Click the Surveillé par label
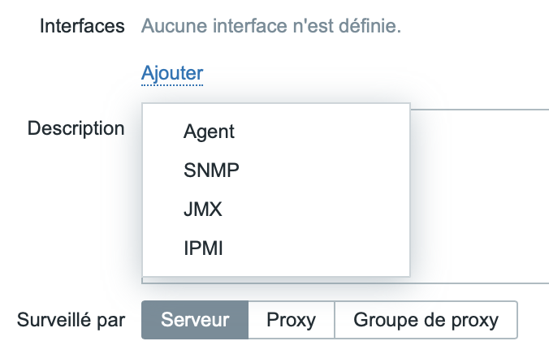This screenshot has width=549, height=354. click(71, 320)
